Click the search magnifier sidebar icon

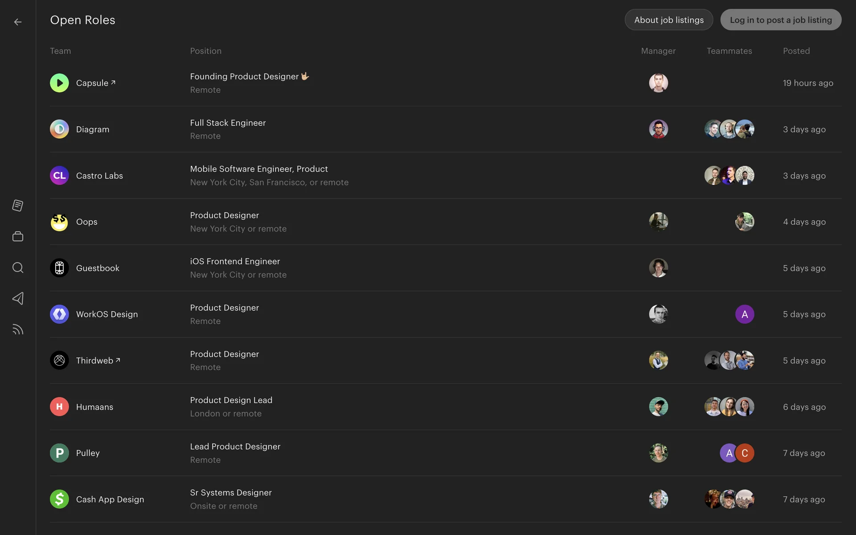pos(18,267)
